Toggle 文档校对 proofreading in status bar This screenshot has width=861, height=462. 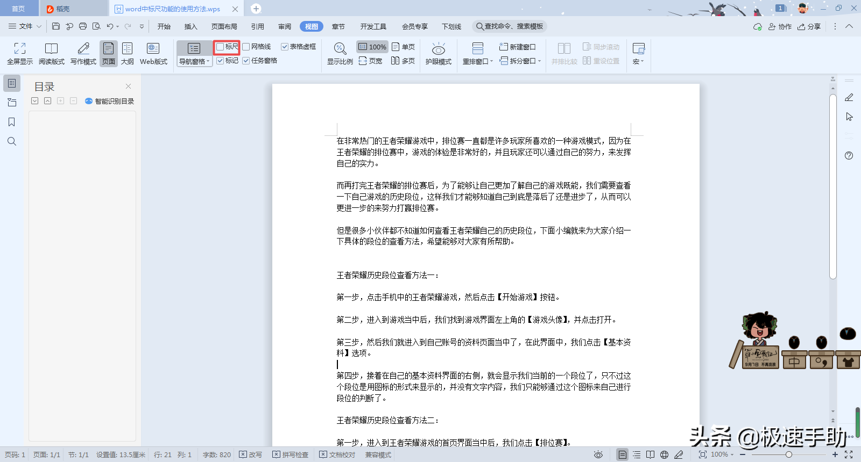tap(337, 454)
